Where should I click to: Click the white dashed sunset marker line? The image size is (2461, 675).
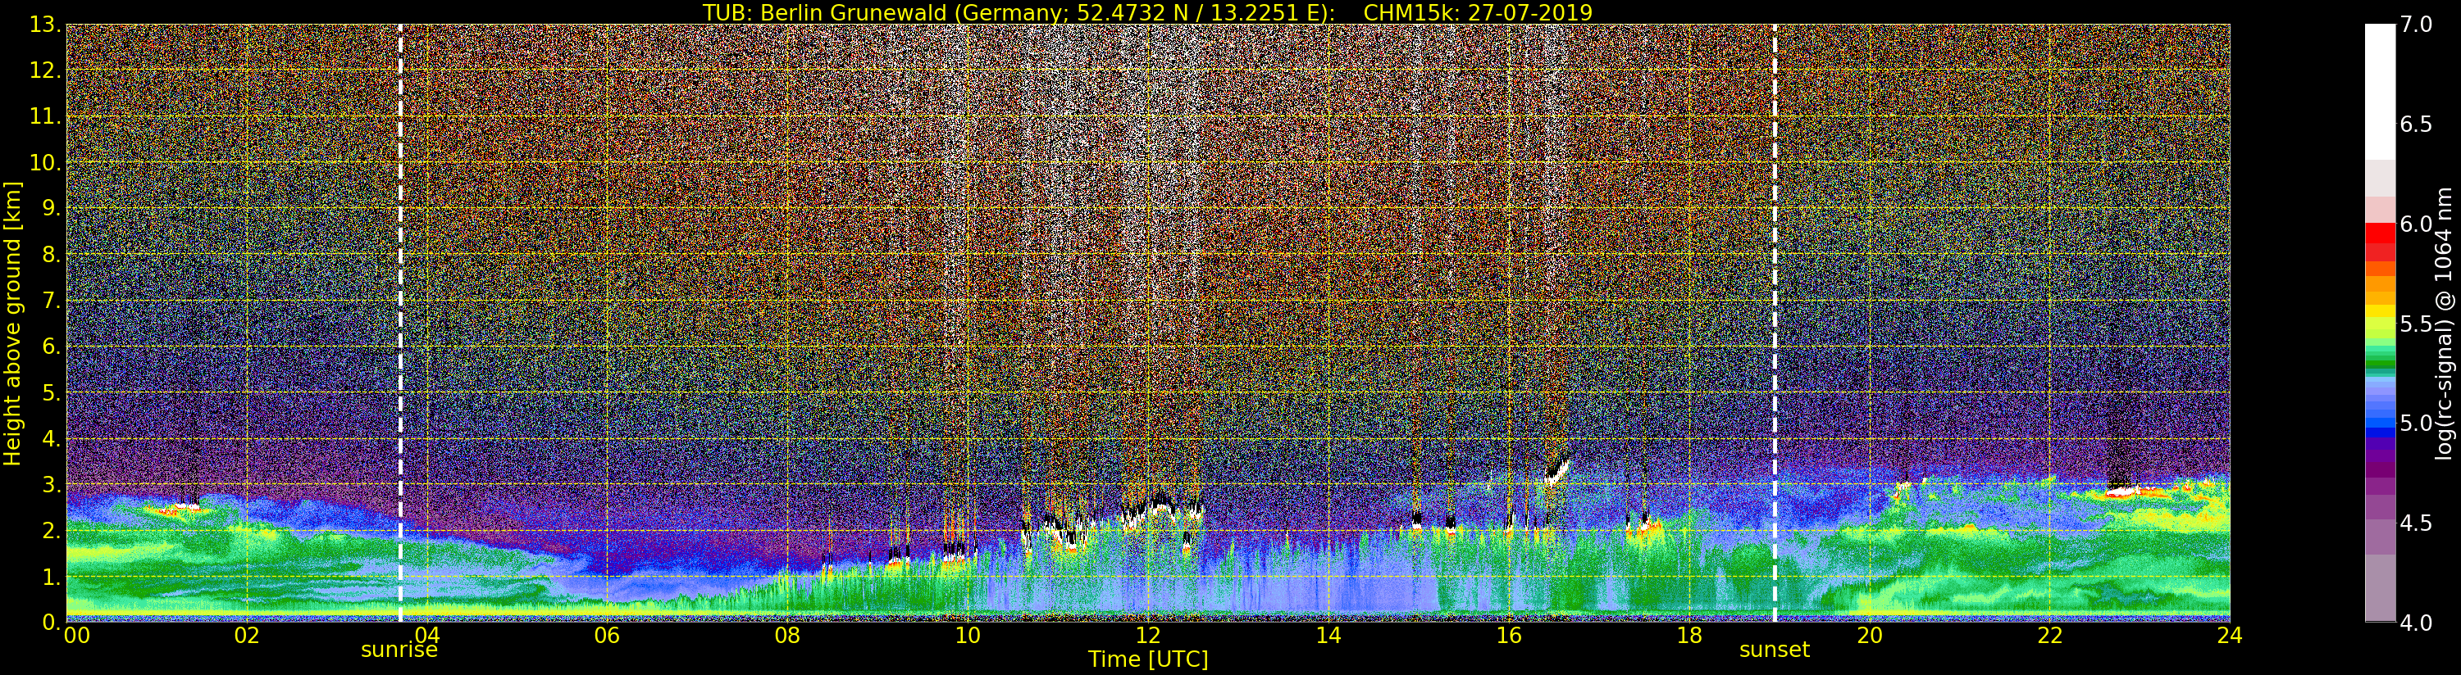pos(1774,324)
